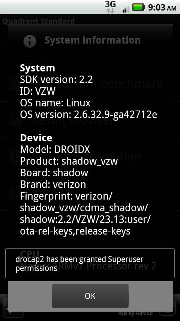This screenshot has width=180, height=321.
Task: Tap the 3G data indicator icon
Action: [110, 7]
